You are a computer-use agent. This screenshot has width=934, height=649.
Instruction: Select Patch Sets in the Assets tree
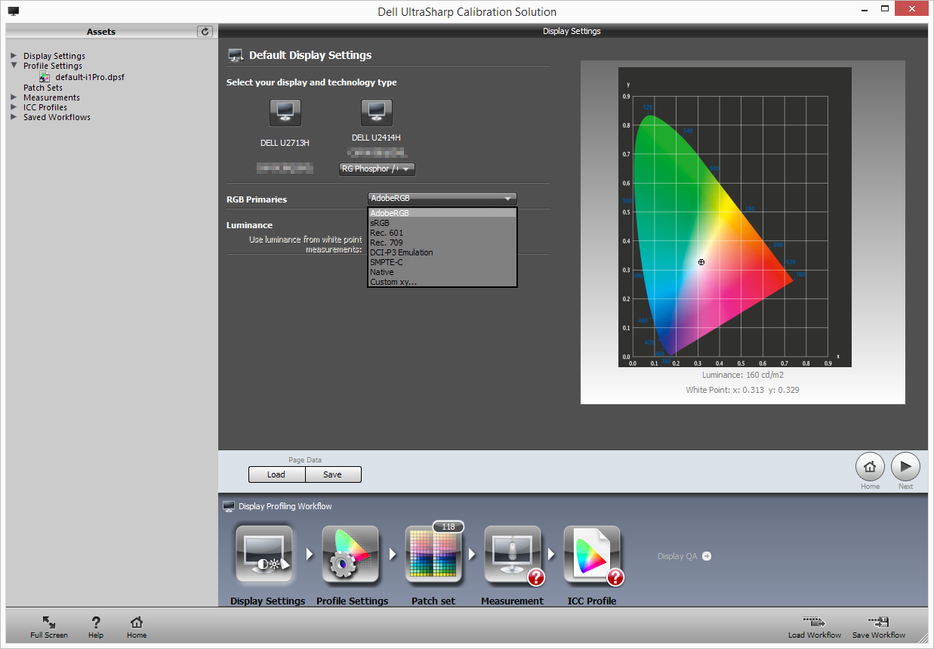[43, 88]
